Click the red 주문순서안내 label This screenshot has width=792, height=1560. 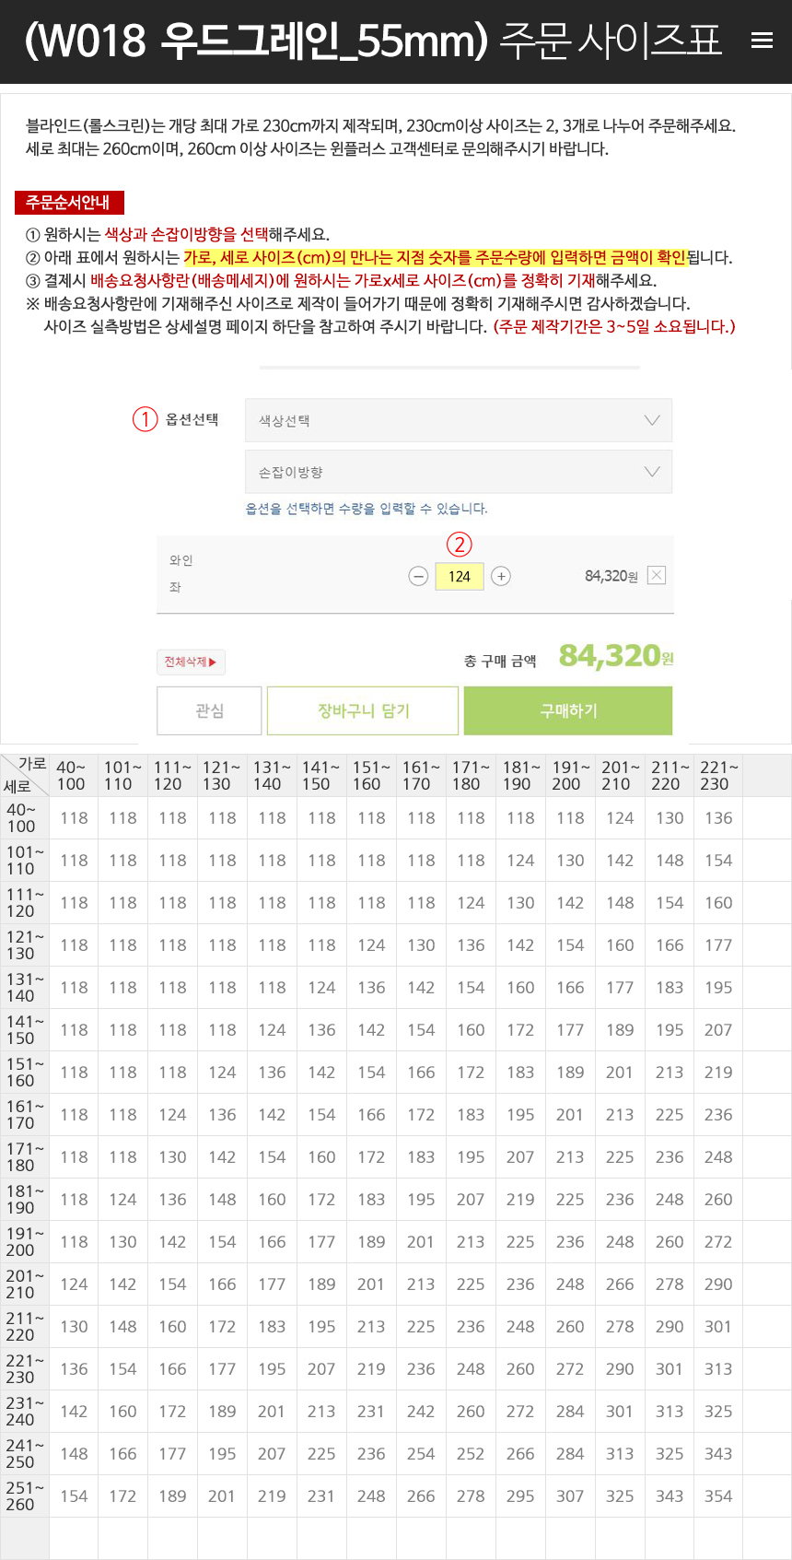click(x=69, y=203)
